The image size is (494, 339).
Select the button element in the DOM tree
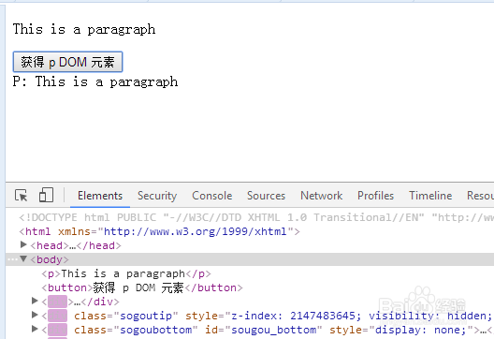coord(142,287)
